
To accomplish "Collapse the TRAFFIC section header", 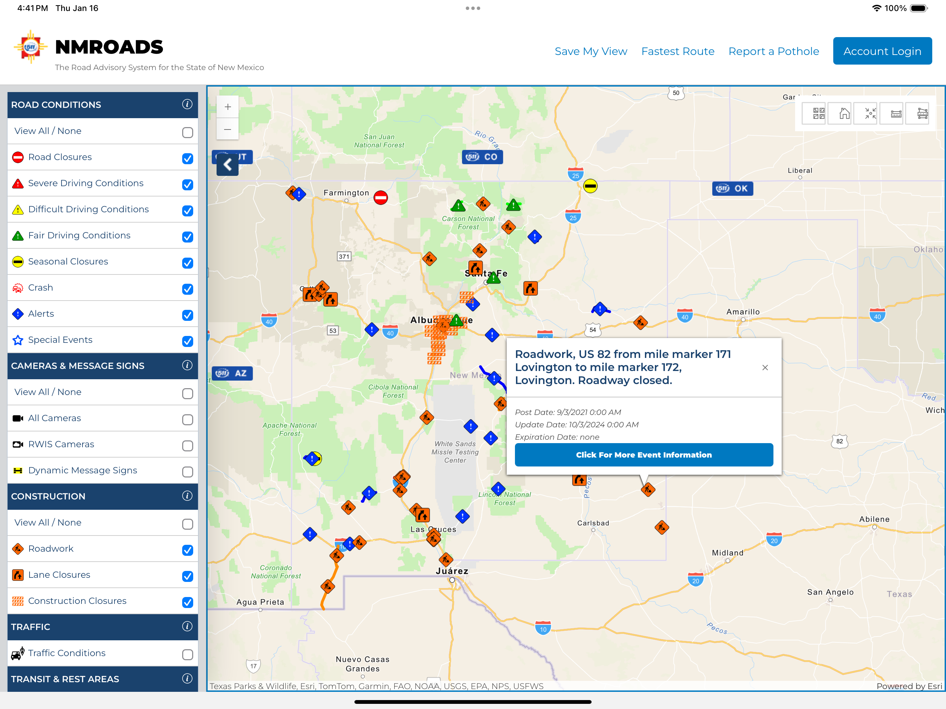I will coord(103,627).
